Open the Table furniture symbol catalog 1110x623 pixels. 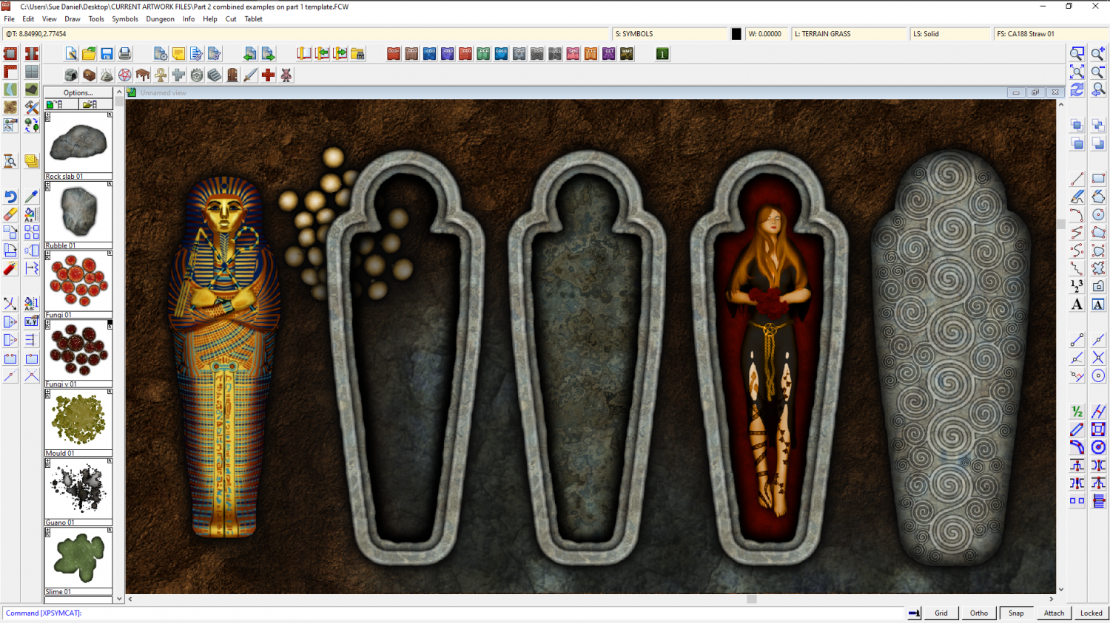[x=143, y=75]
